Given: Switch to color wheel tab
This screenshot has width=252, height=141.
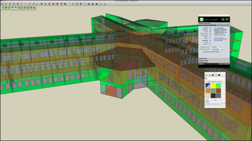Looking at the screenshot, I should (x=206, y=75).
